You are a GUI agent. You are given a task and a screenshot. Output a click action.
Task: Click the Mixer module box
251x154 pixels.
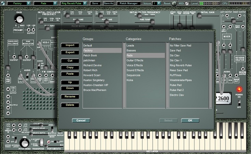(x=227, y=36)
